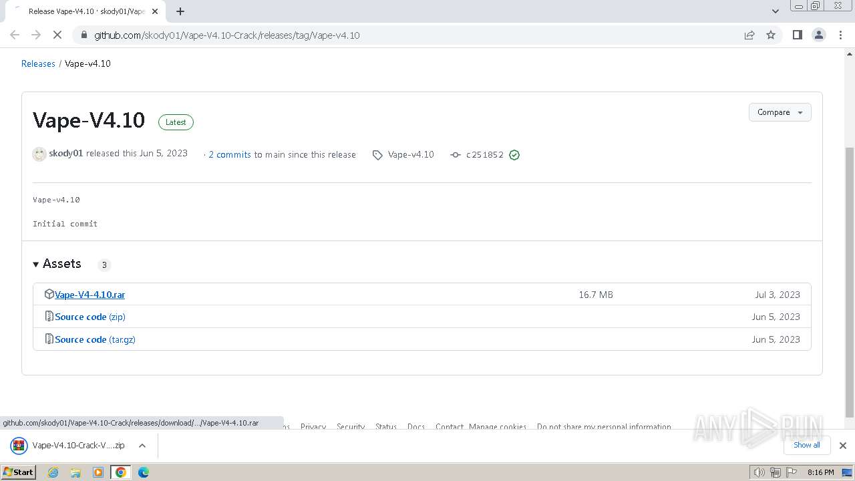
Task: Open Vape-v4.10 tag link
Action: tap(411, 154)
